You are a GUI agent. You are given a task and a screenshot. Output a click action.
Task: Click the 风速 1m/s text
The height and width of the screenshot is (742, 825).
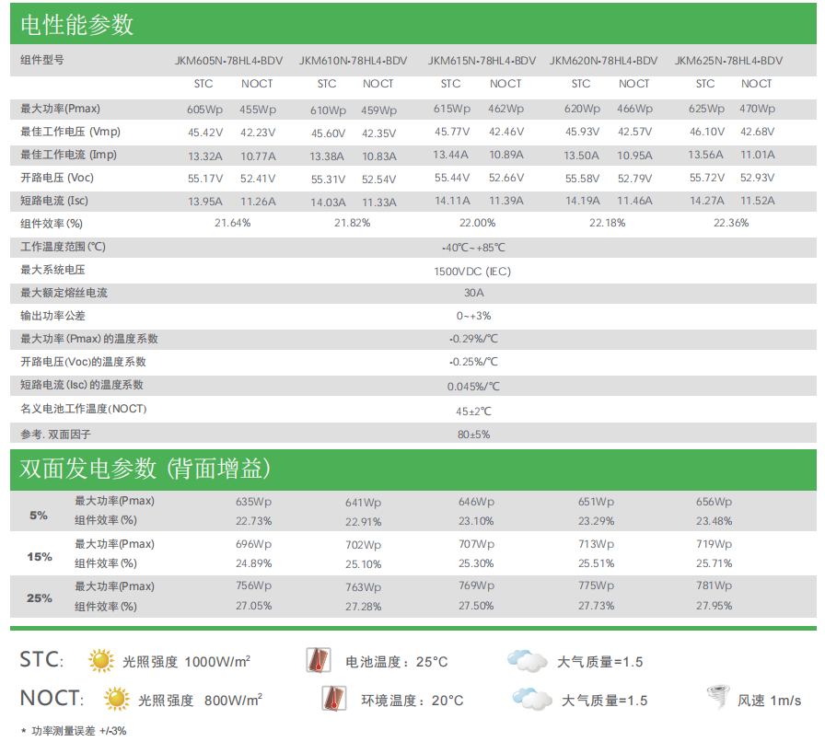click(769, 701)
